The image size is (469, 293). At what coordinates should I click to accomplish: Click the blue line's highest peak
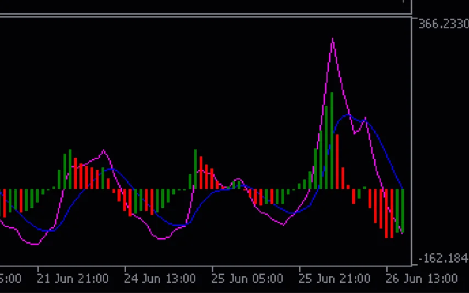coord(347,115)
